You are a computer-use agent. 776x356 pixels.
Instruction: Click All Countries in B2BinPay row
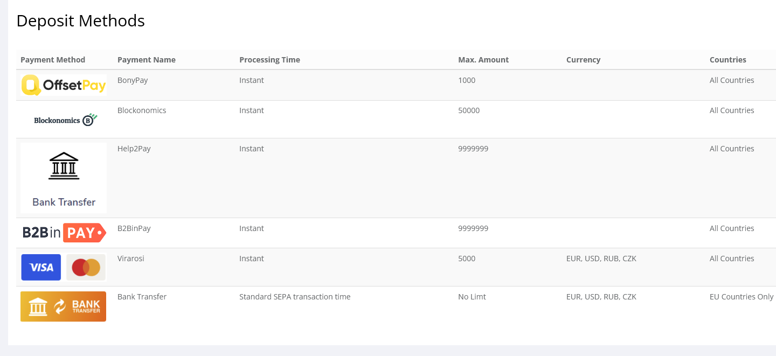(732, 228)
